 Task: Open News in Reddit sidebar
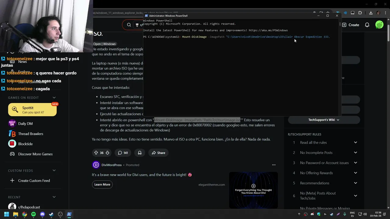pyautogui.click(x=23, y=62)
